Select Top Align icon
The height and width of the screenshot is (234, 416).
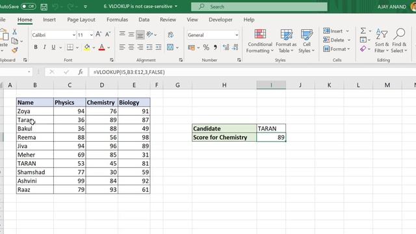pyautogui.click(x=122, y=34)
